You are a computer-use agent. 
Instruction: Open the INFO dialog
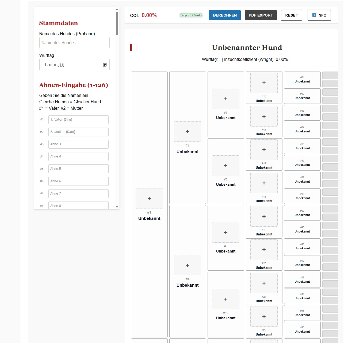tap(319, 15)
